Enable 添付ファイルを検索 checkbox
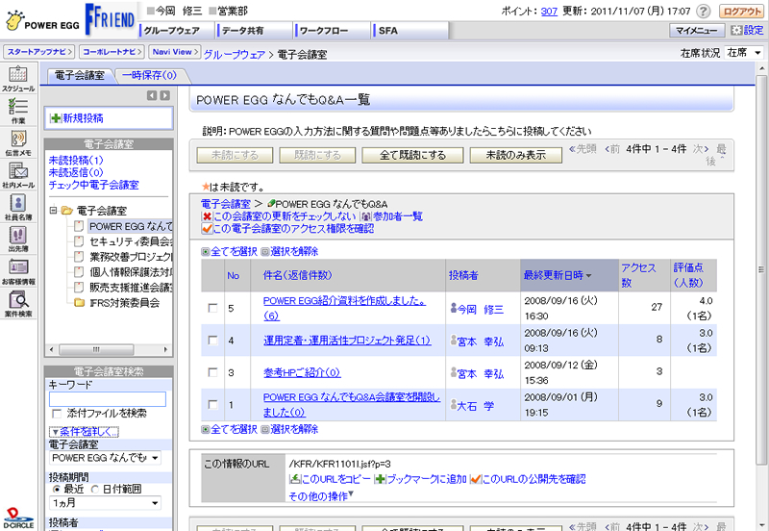 (x=57, y=414)
